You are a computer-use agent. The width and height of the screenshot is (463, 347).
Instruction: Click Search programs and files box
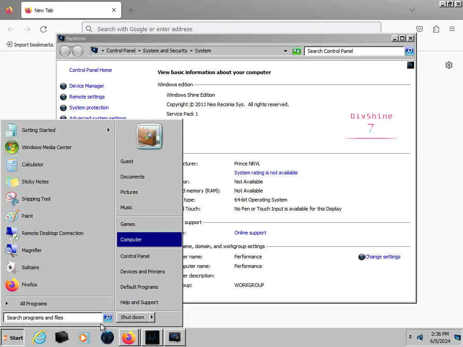point(53,318)
